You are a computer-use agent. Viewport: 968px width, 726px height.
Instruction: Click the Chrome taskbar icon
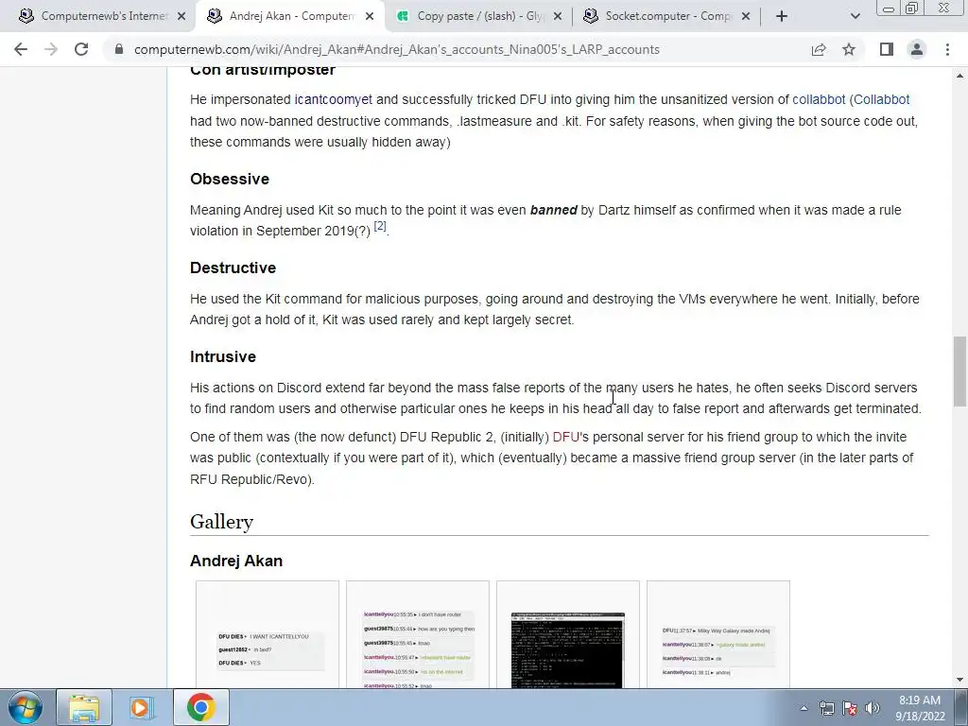pyautogui.click(x=200, y=707)
